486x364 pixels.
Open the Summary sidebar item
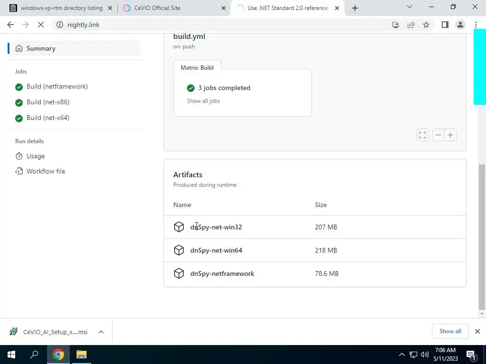point(75,48)
